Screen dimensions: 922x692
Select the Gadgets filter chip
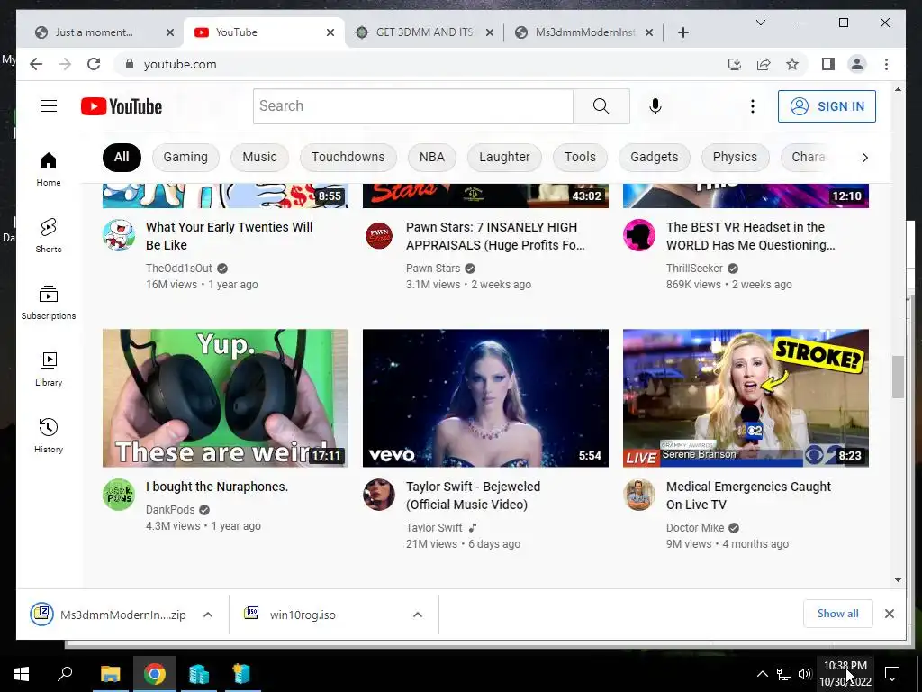pos(654,157)
